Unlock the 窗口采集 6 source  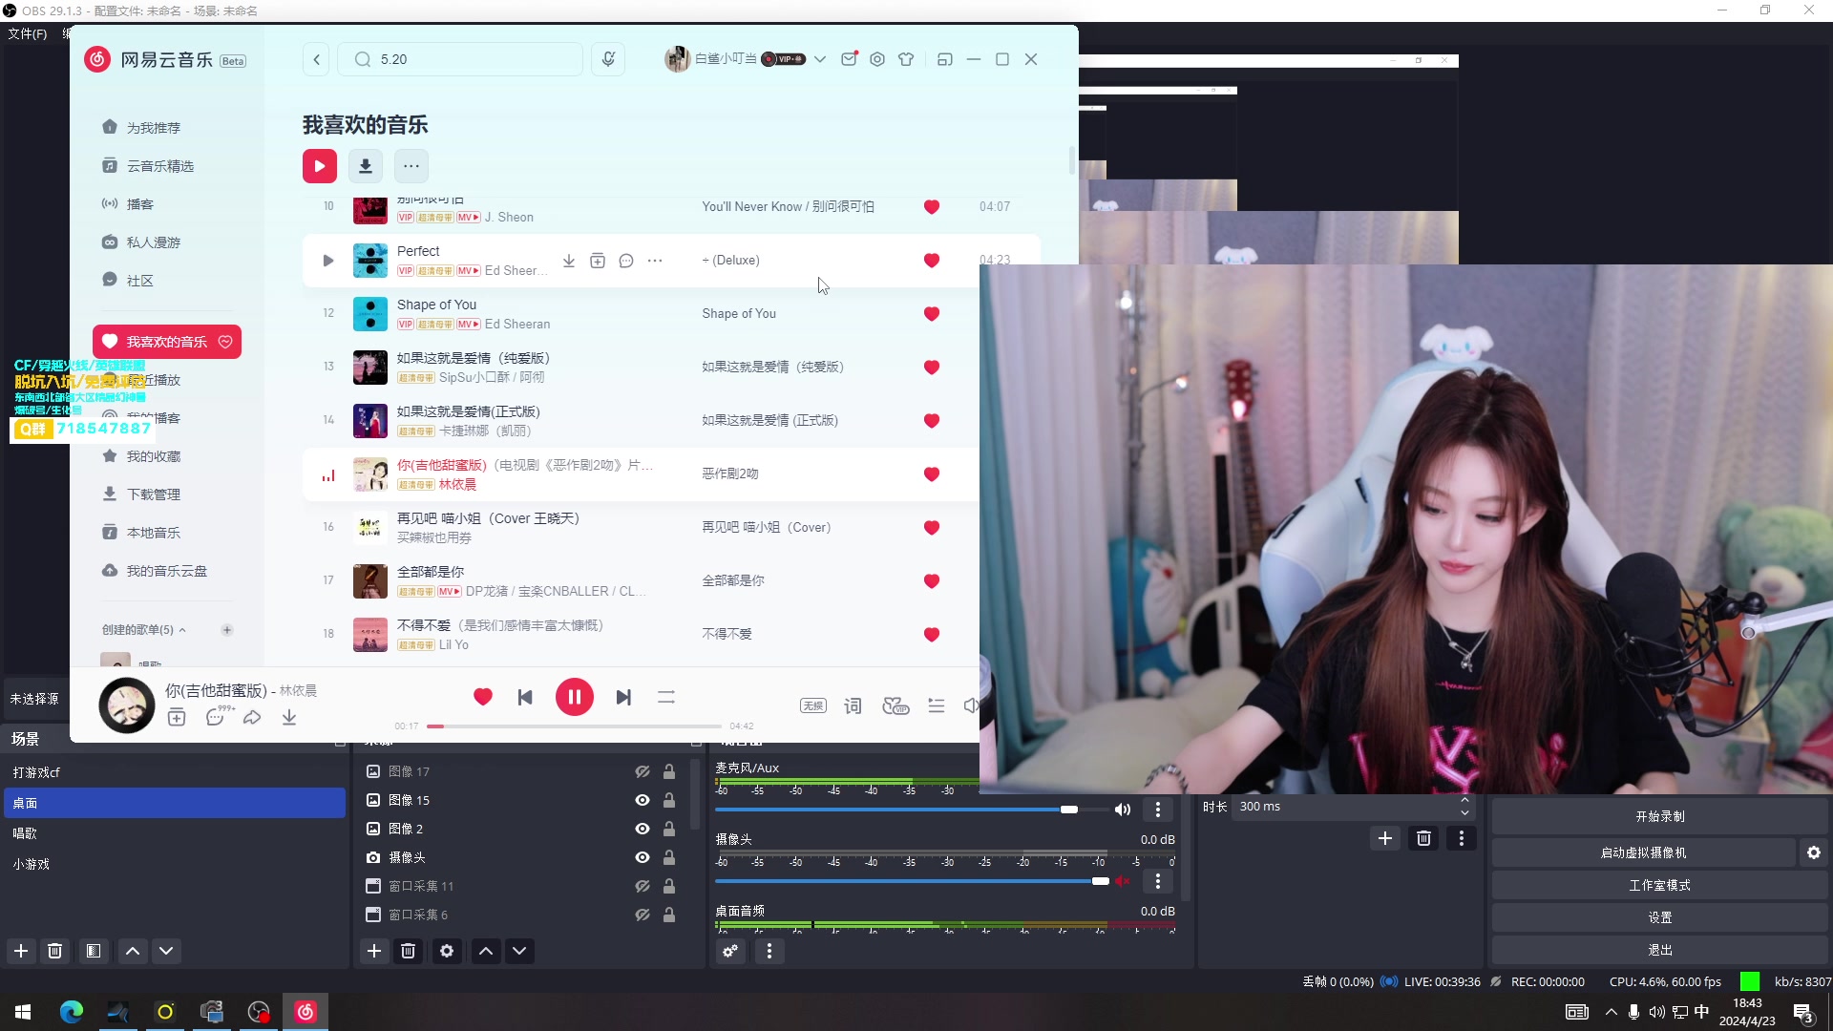pyautogui.click(x=669, y=915)
